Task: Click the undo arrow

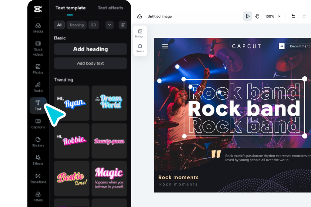Action: (x=293, y=16)
